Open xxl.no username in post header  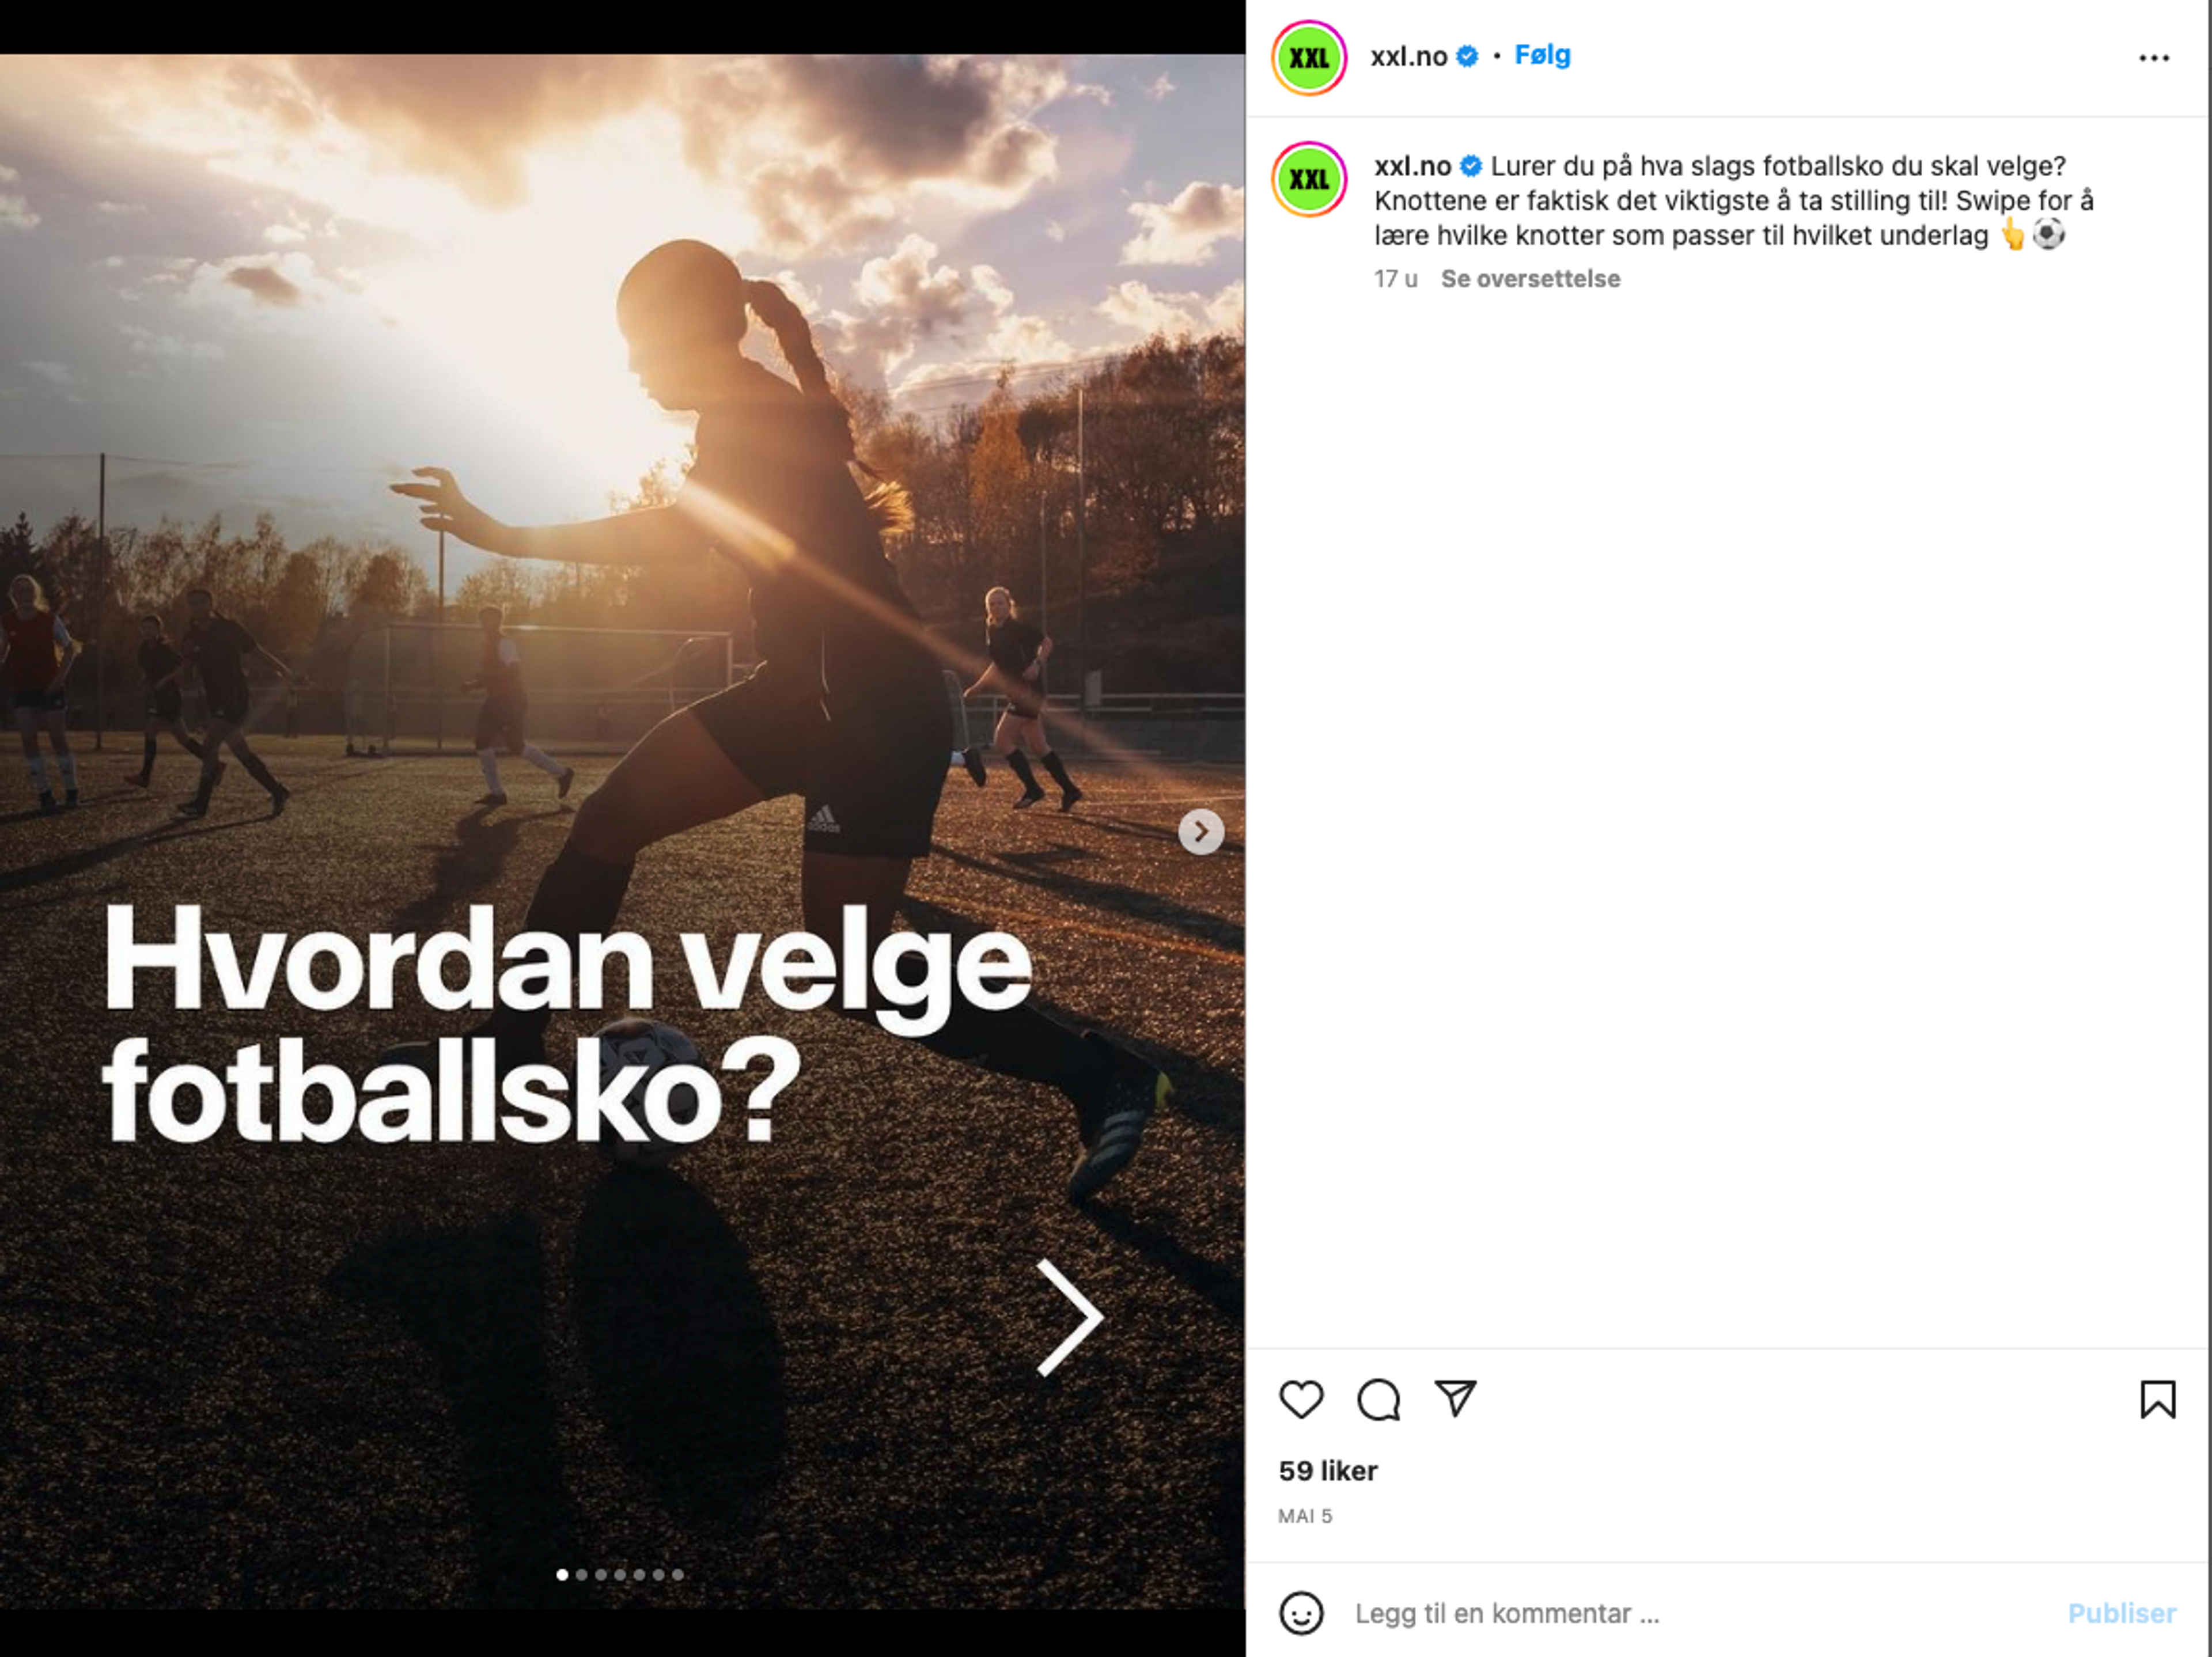pos(1409,56)
